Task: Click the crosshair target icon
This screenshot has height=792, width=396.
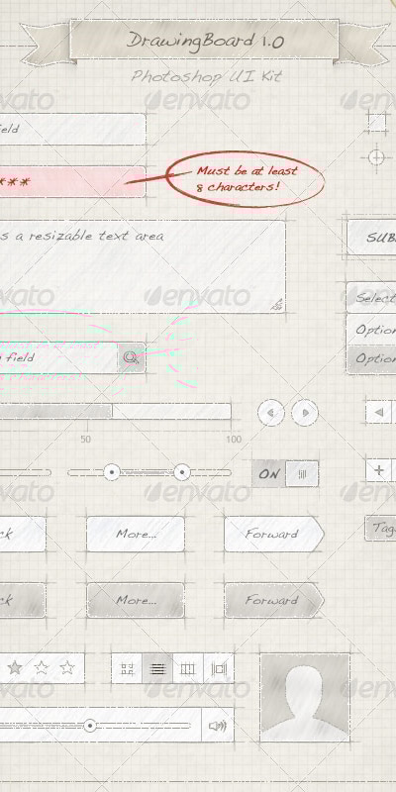Action: (376, 157)
